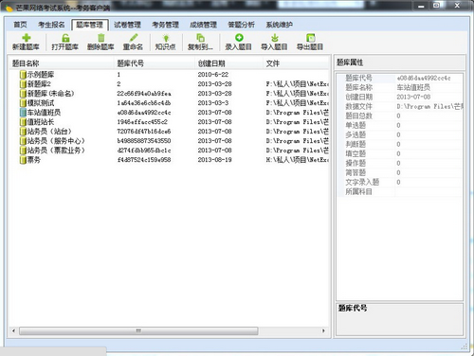Image resolution: width=474 pixels, height=356 pixels.
Task: Click the 复制到 copy icon
Action: pos(200,38)
